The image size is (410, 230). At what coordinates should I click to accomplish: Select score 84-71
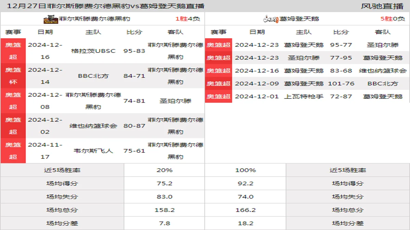point(134,76)
